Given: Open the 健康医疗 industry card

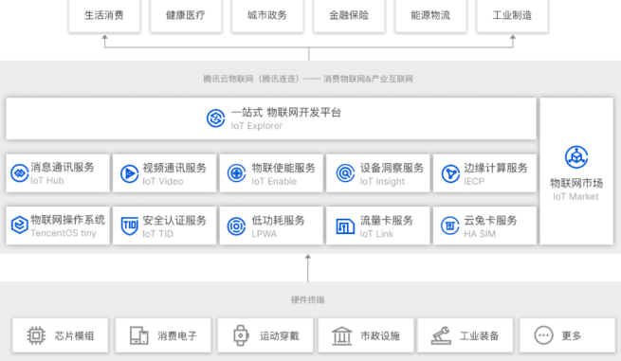Looking at the screenshot, I should click(x=186, y=15).
